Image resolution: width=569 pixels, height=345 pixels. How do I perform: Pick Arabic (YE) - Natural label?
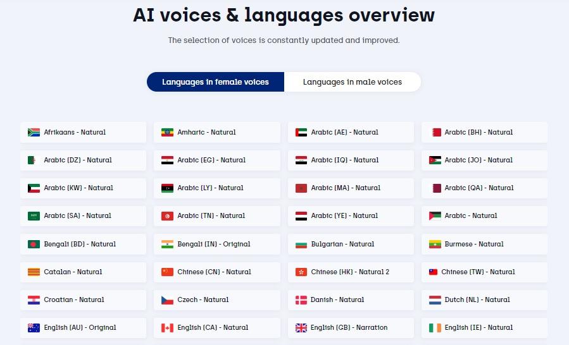(344, 216)
